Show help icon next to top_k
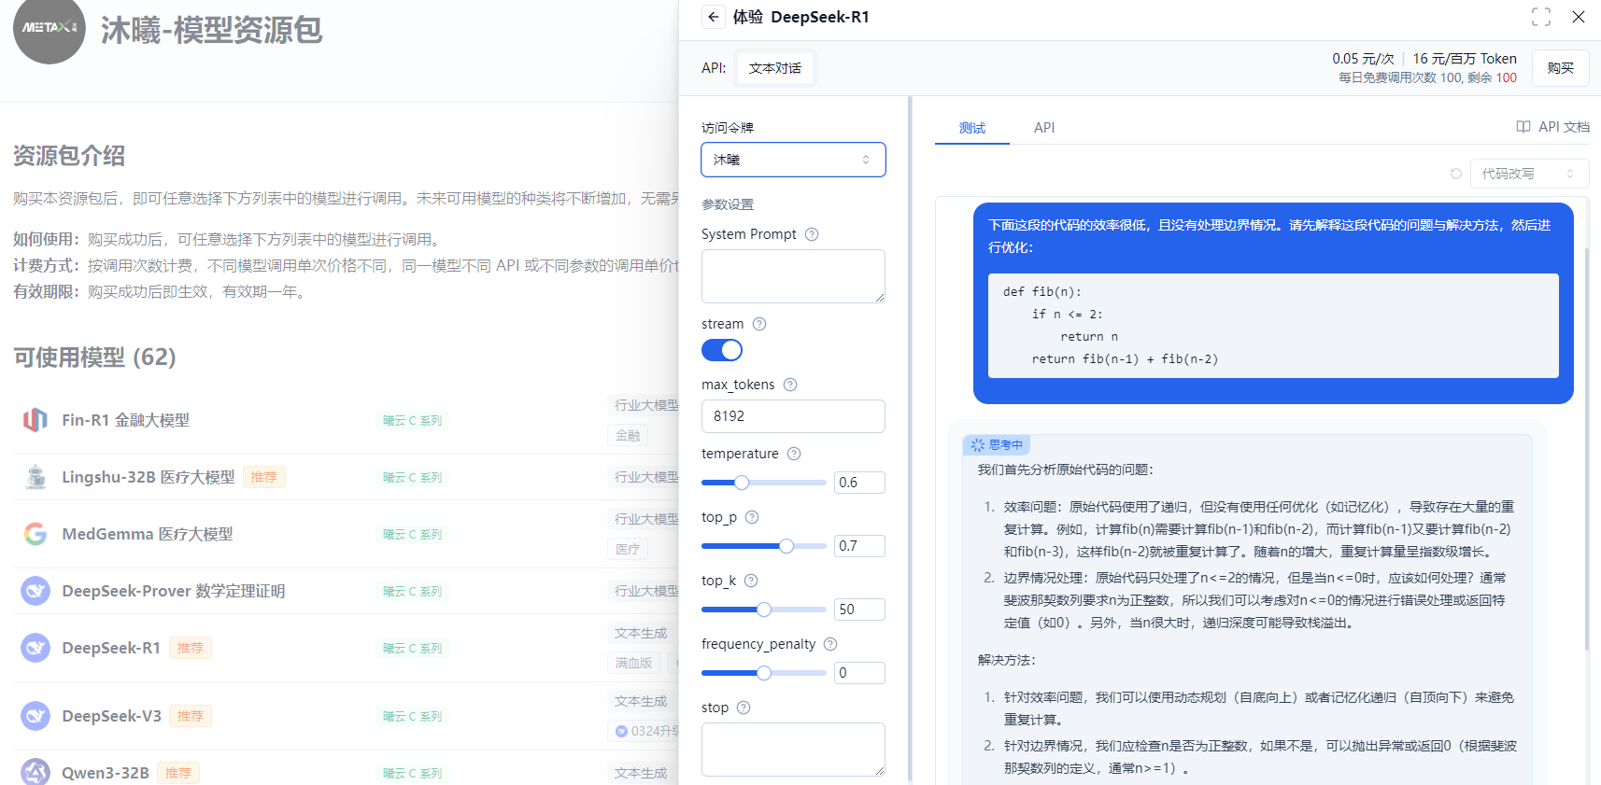The image size is (1601, 785). [x=751, y=581]
